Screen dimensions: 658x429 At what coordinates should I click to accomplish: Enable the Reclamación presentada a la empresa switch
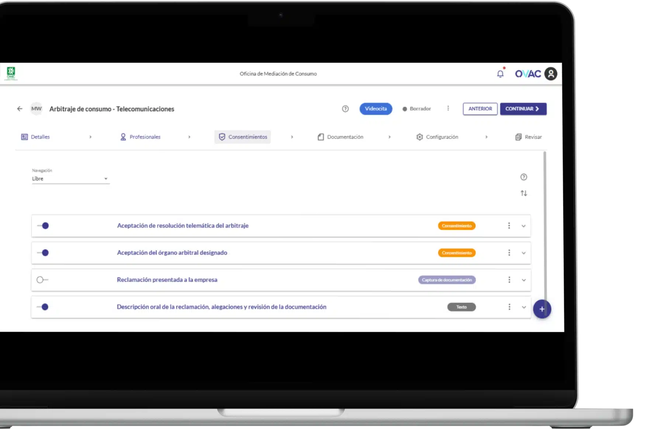point(42,280)
